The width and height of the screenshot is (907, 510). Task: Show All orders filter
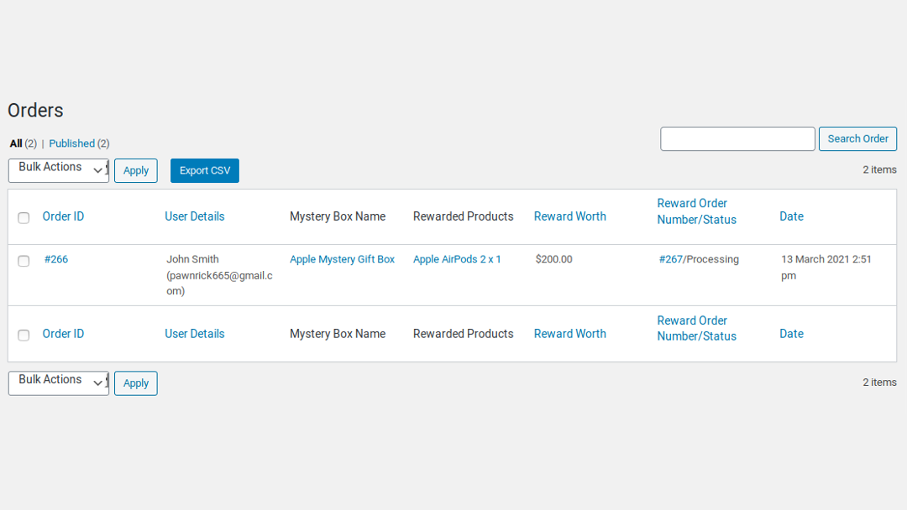tap(16, 143)
